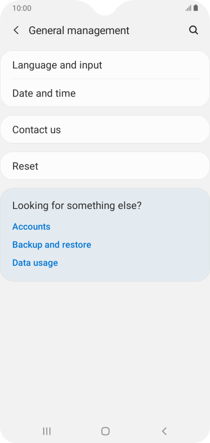210x443 pixels.
Task: Tap the 'Looking for something else?' heading
Action: 76,205
